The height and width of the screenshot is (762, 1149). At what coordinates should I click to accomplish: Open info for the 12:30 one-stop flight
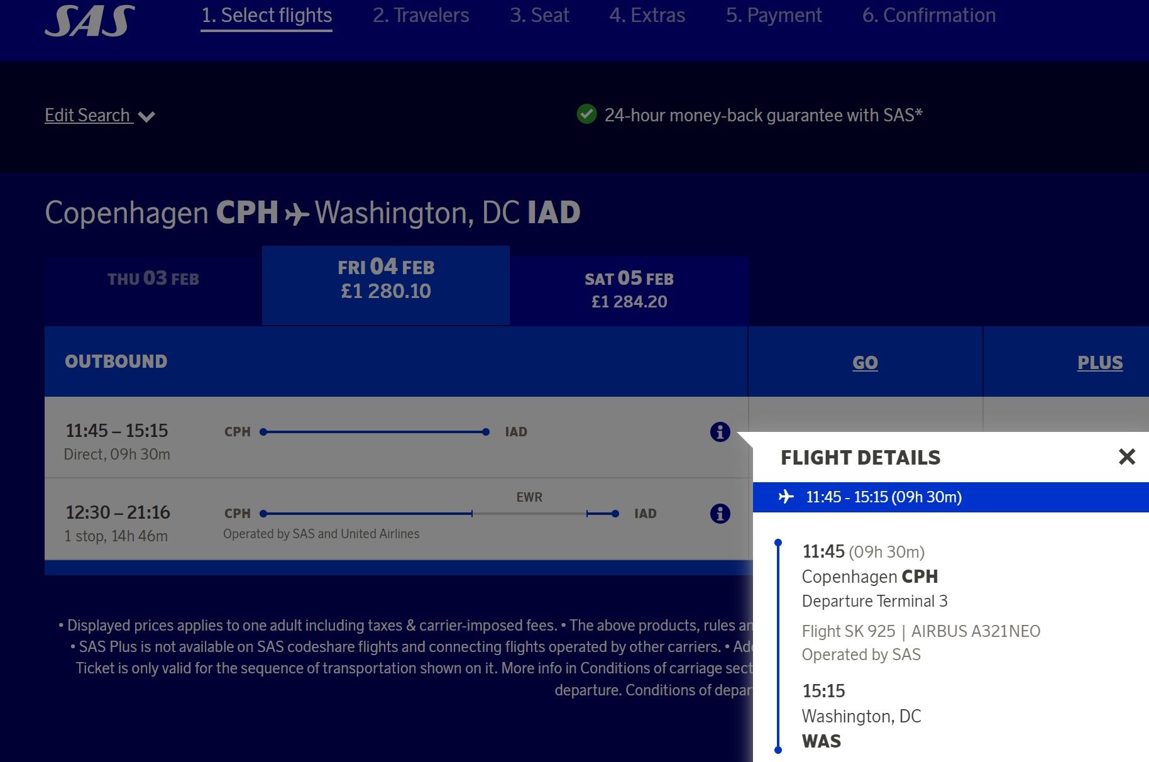(x=720, y=514)
